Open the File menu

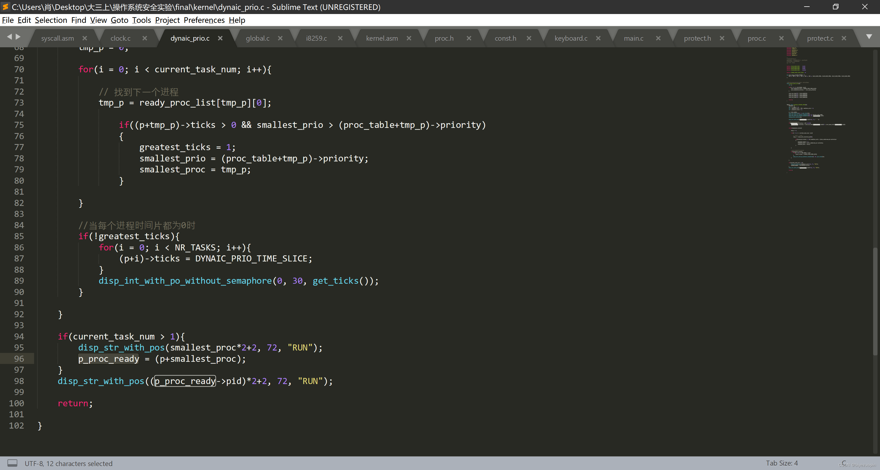(x=8, y=20)
